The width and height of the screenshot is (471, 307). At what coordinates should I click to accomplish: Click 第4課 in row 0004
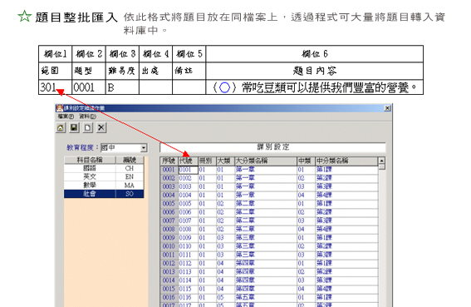coord(324,195)
